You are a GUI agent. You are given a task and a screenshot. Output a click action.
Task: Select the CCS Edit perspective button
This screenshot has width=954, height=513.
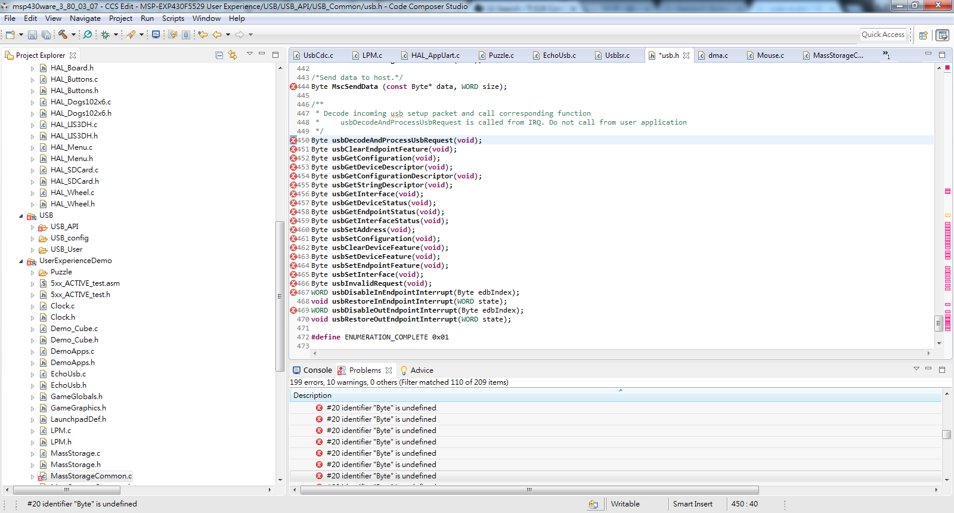pos(943,35)
